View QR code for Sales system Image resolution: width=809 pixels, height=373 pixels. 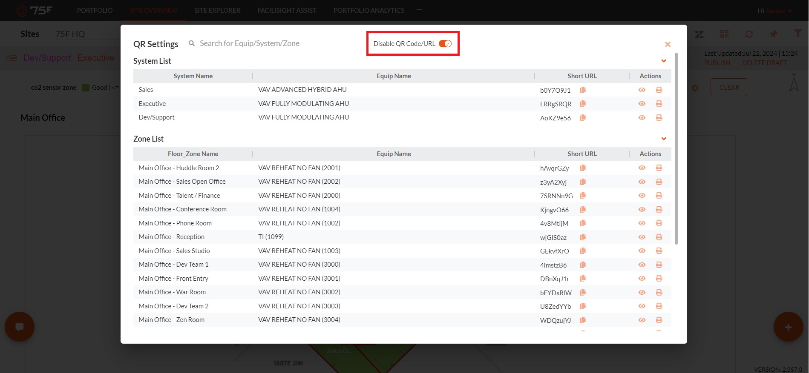(642, 90)
